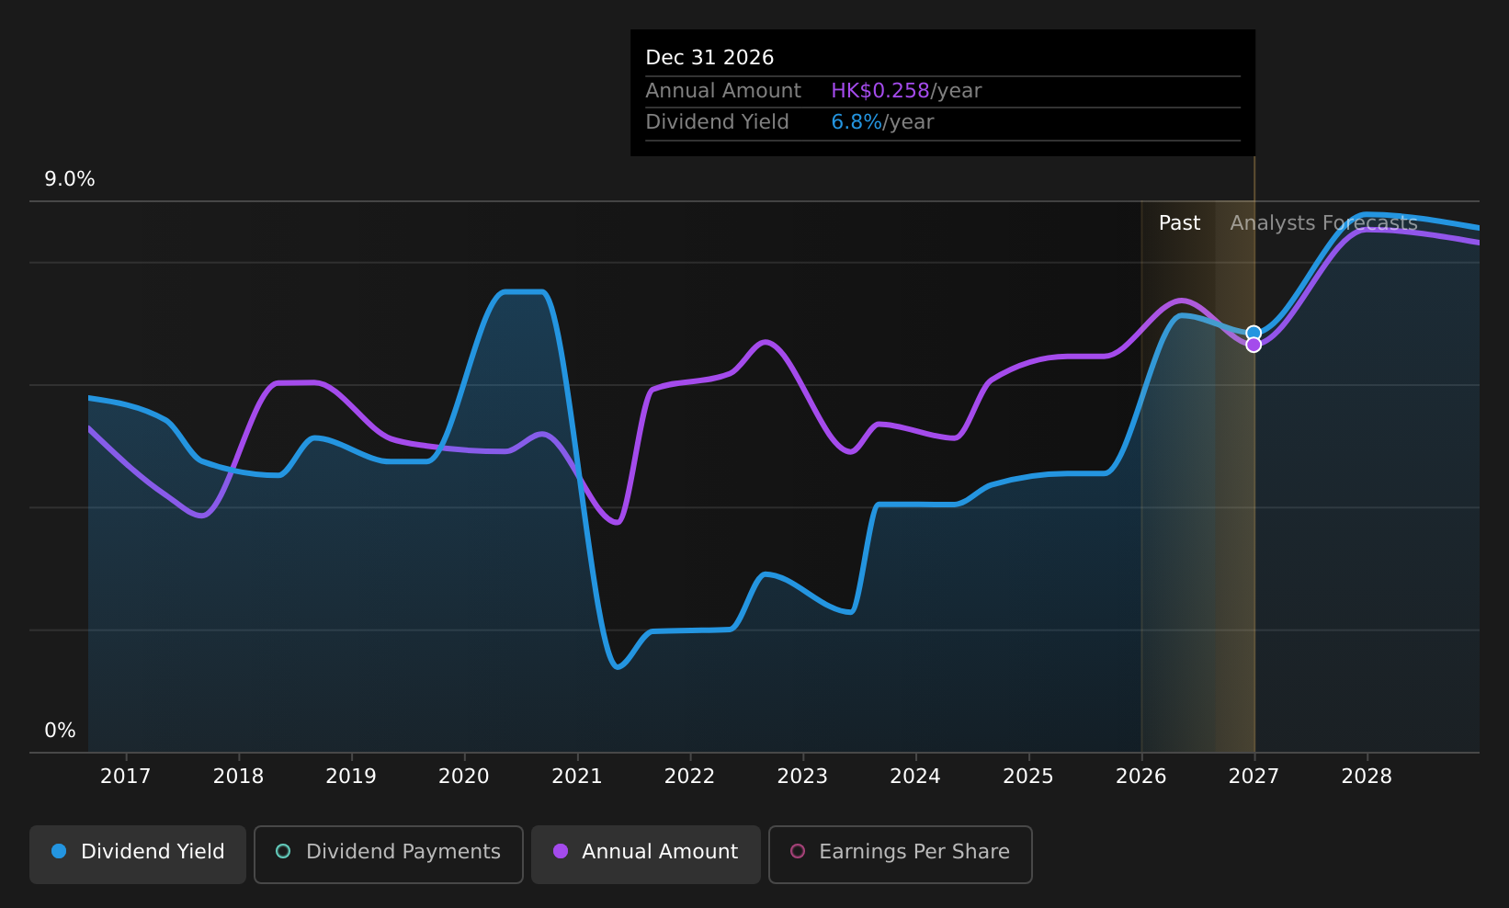Click the Dec 31 2026 tooltip date
Screen dimensions: 1509x908
point(709,58)
